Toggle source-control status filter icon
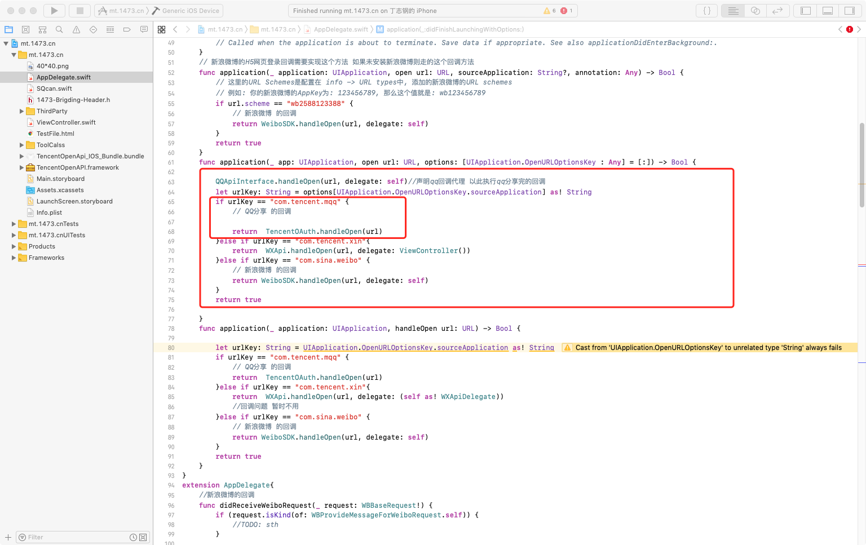Screen dimensions: 866x545 tap(143, 537)
